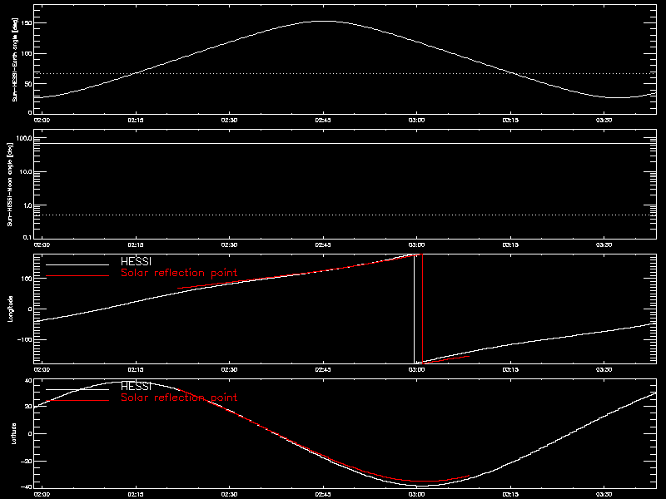Click the HESSI legend label in Longitude plot

pos(136,261)
